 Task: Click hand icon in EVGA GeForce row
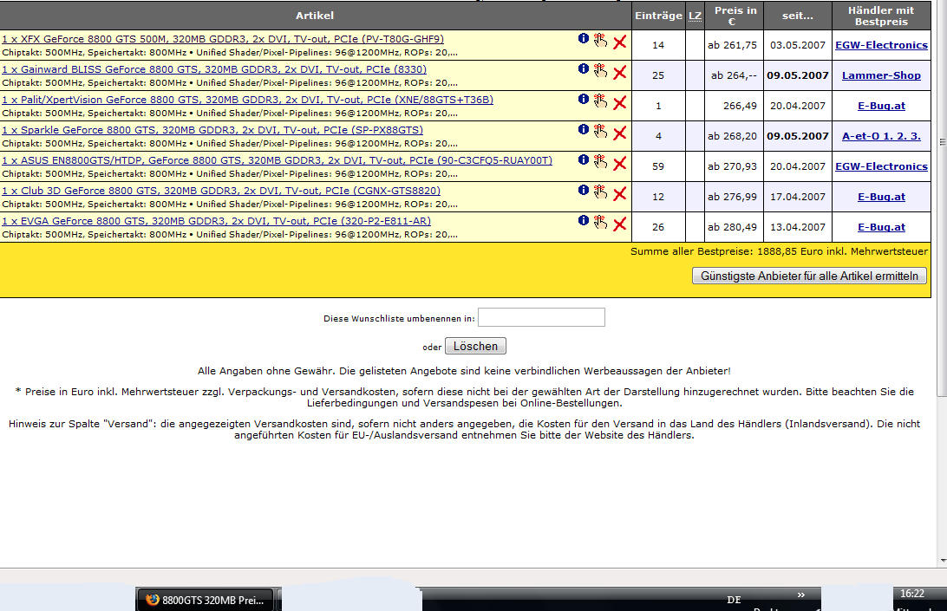(600, 222)
